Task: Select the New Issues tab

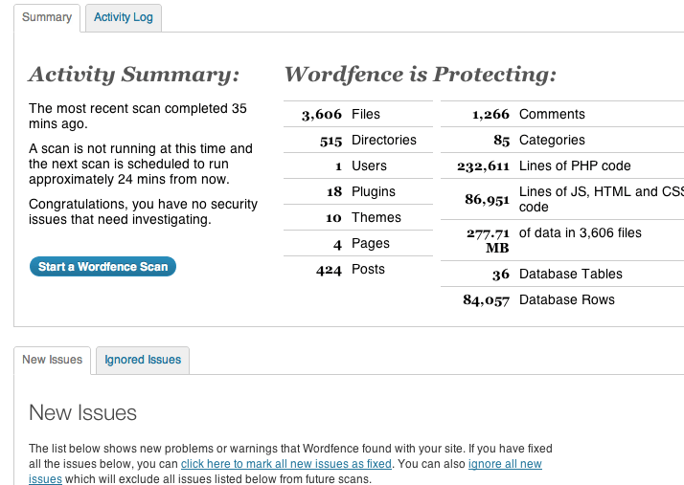Action: pyautogui.click(x=53, y=360)
